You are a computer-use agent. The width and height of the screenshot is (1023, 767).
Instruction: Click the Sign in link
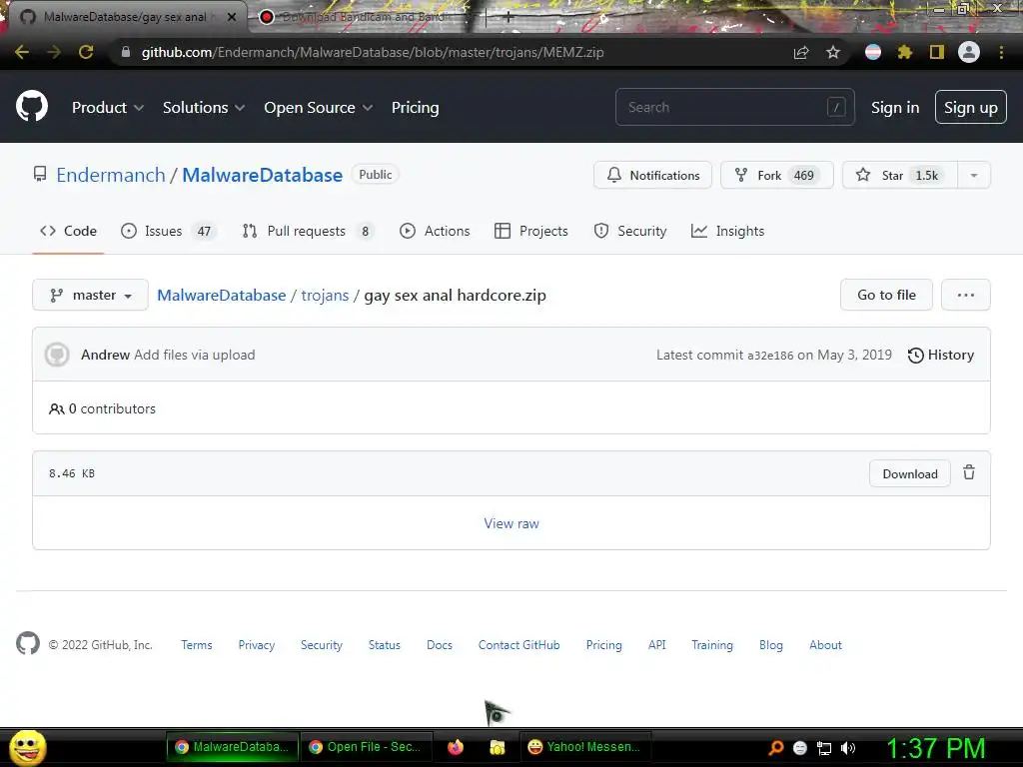[894, 108]
